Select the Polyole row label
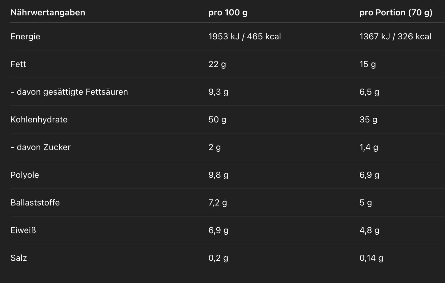This screenshot has width=445, height=283. 25,175
